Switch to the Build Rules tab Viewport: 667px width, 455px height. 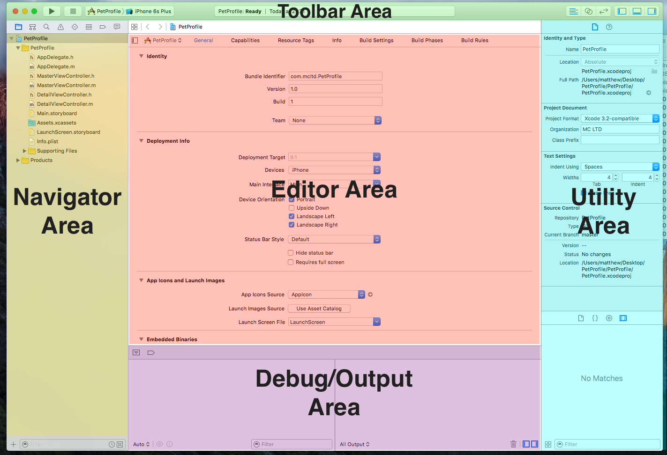point(474,40)
